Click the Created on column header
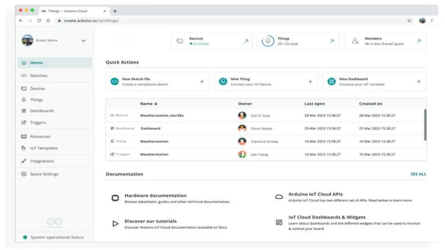Viewport: 445px width, 250px height. [x=370, y=104]
